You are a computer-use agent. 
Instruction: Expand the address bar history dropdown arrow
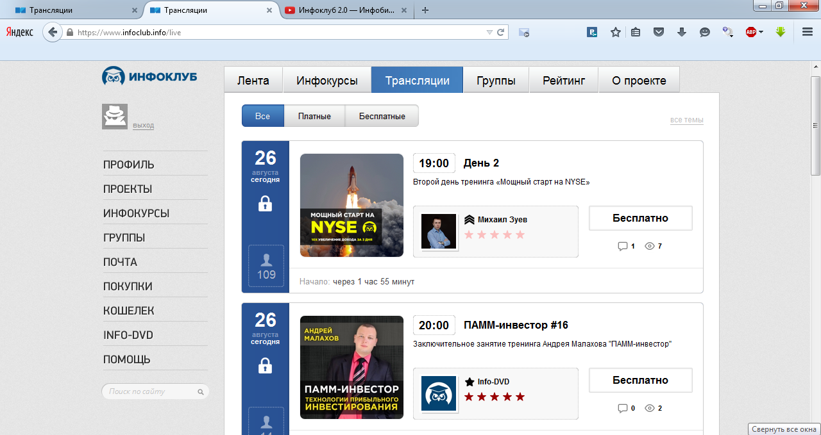click(489, 32)
